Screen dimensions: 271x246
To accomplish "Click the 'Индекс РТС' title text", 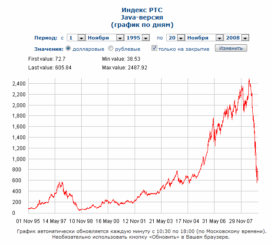I will [x=142, y=10].
